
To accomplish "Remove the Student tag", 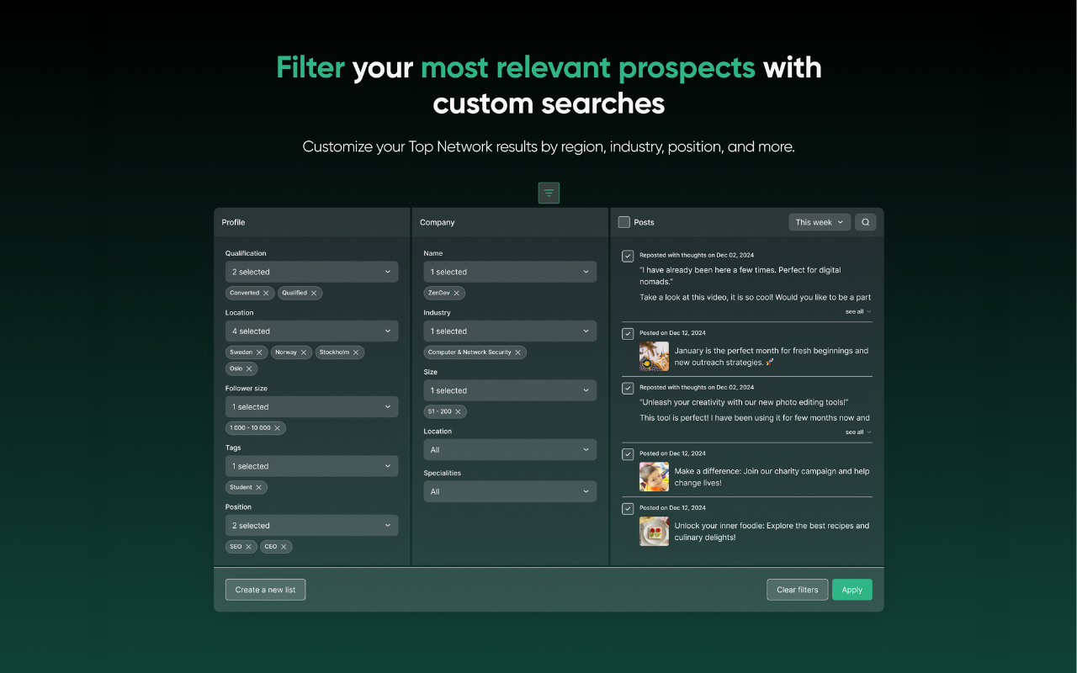I will coord(260,486).
